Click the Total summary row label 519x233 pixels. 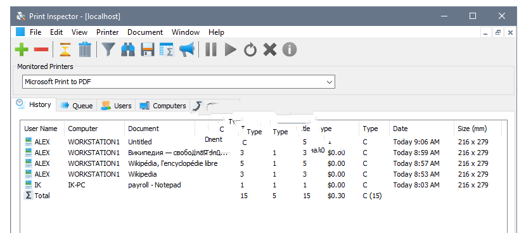(42, 196)
